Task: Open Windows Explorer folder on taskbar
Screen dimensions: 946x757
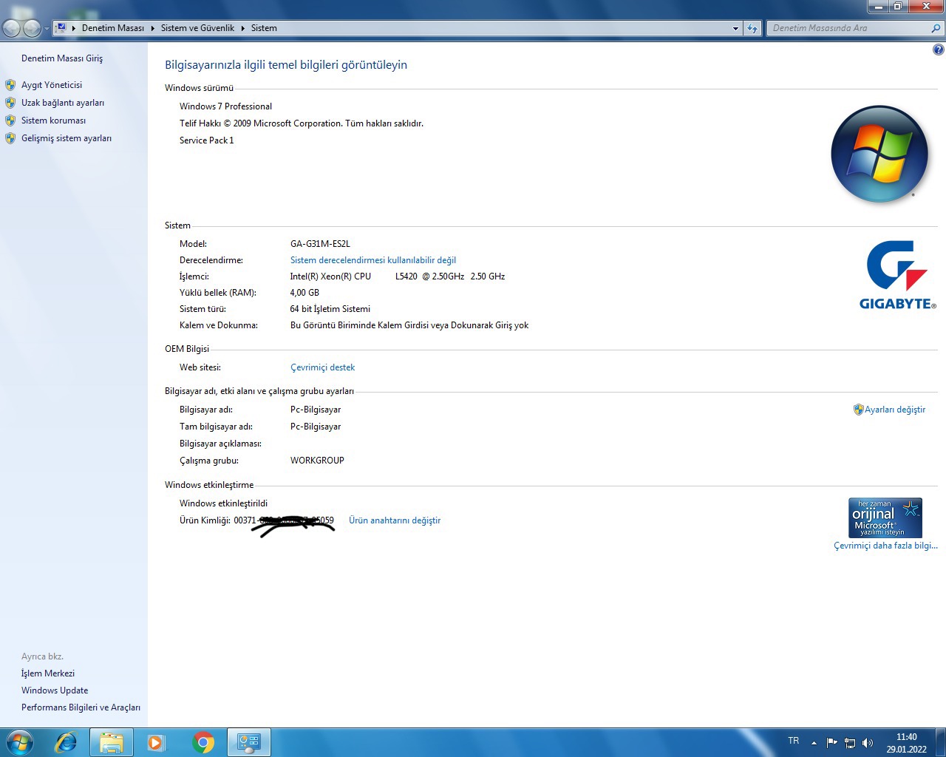Action: point(112,742)
